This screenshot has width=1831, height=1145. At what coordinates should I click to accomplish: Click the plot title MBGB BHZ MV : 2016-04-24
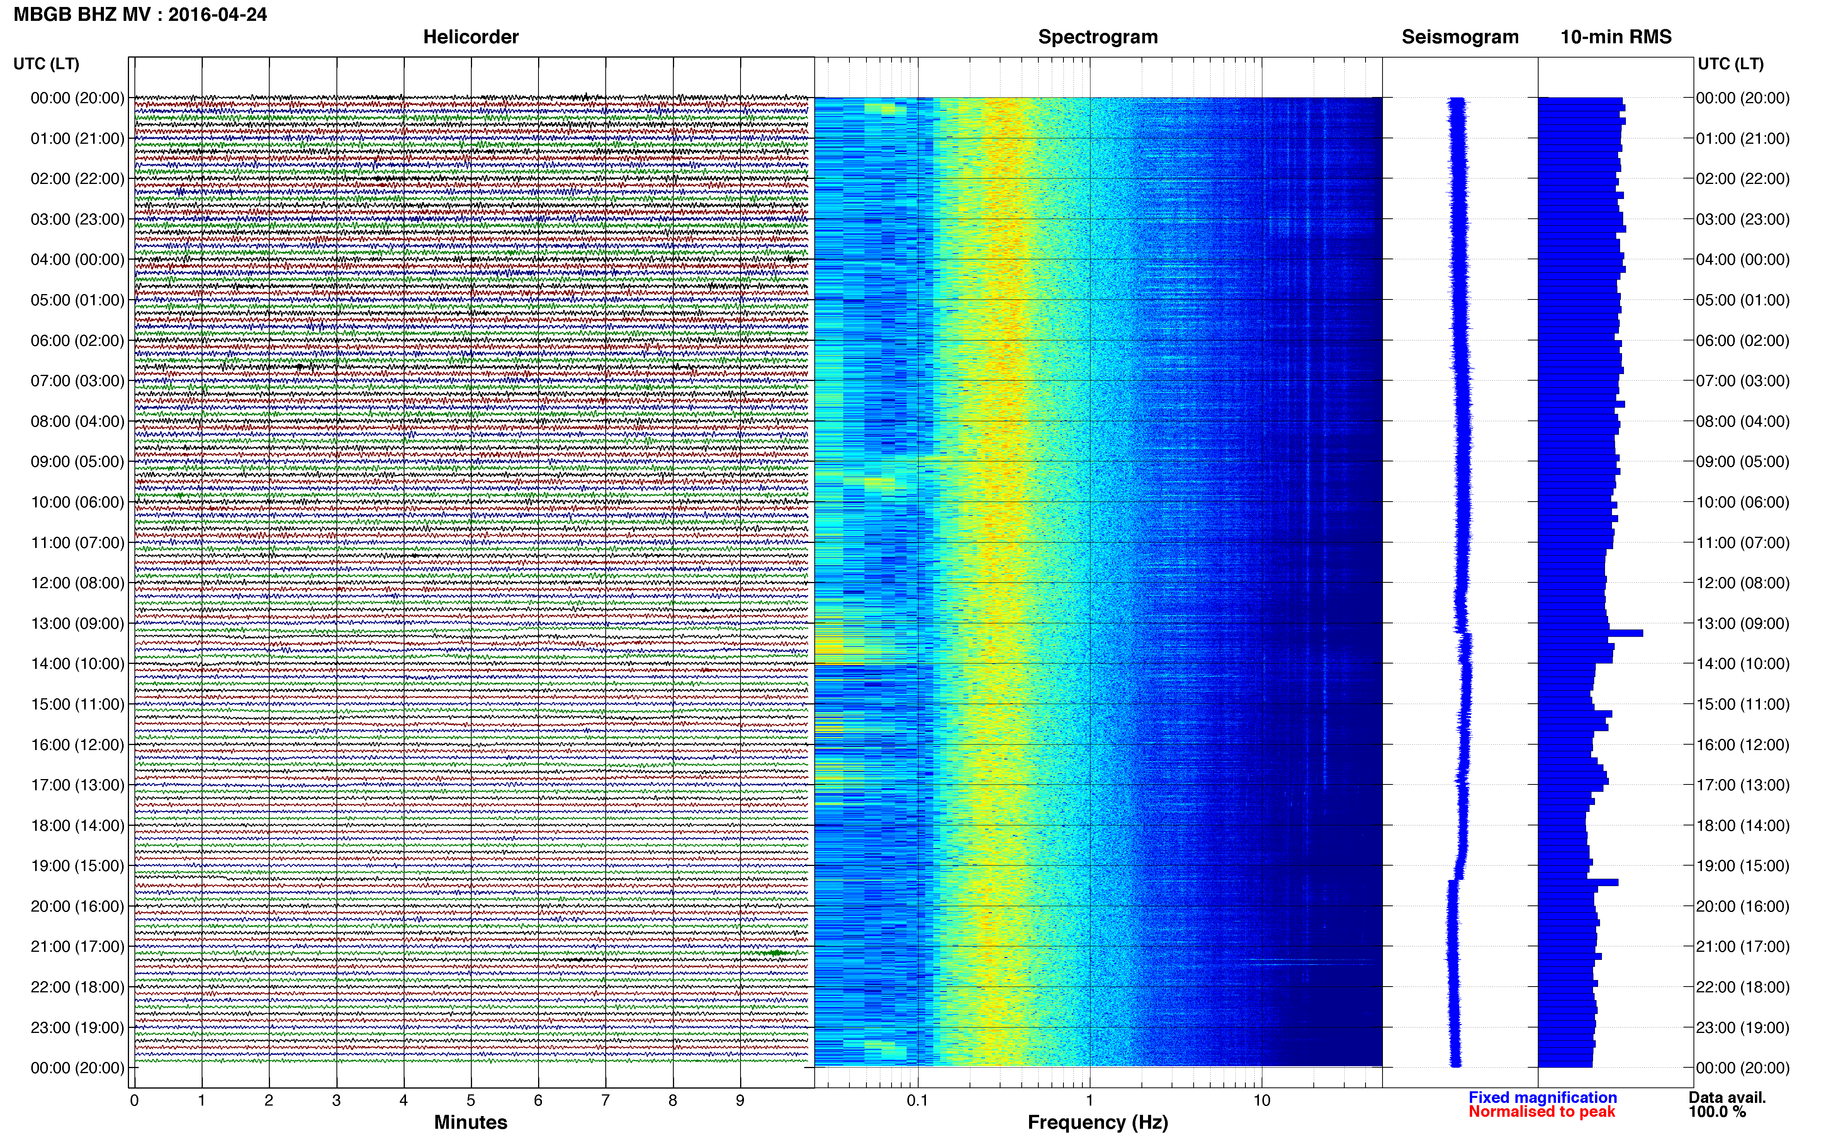(x=140, y=14)
